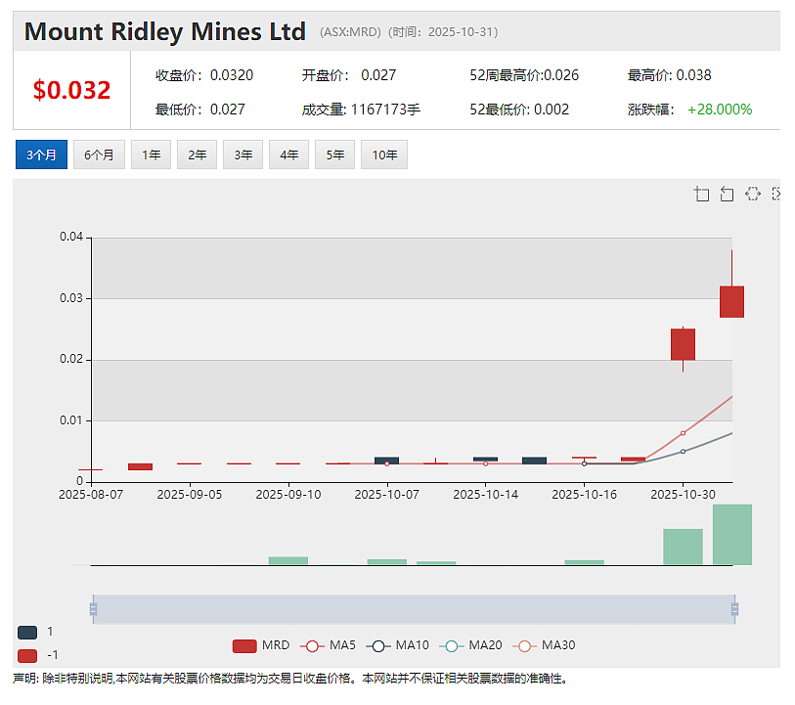
Task: Click the dark candlestick at 2025-10-07
Action: (x=387, y=461)
